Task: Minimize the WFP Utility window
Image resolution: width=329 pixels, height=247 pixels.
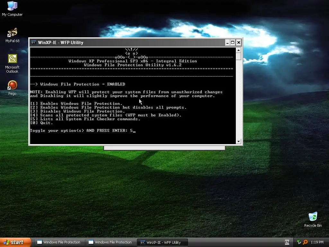Action: point(227,43)
